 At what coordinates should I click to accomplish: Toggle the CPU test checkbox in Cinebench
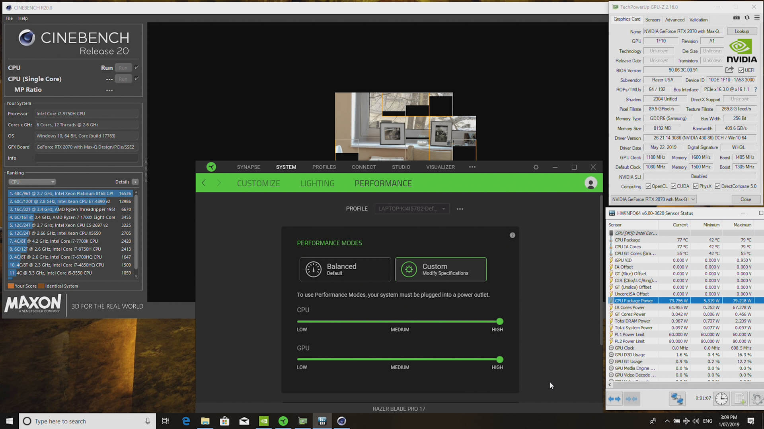(x=136, y=68)
